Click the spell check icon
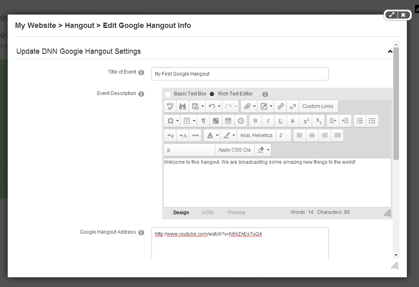This screenshot has width=419, height=287. click(170, 106)
